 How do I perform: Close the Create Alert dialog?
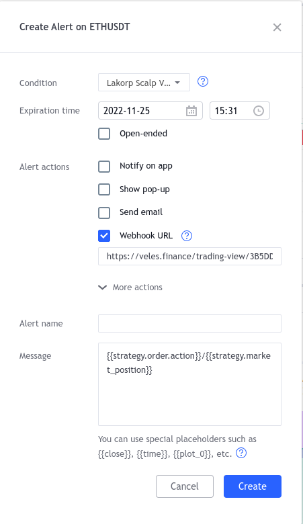277,28
